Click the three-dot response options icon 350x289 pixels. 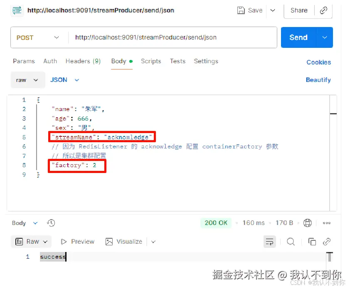(327, 223)
